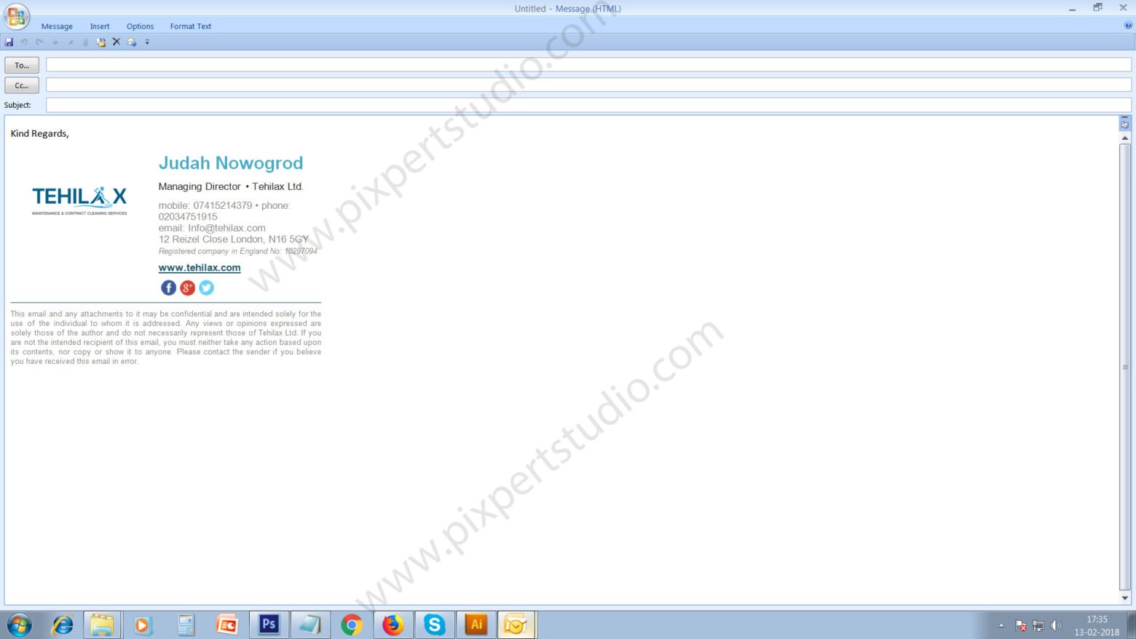Image resolution: width=1136 pixels, height=639 pixels.
Task: Click the Save icon in Quick Access toolbar
Action: [9, 42]
